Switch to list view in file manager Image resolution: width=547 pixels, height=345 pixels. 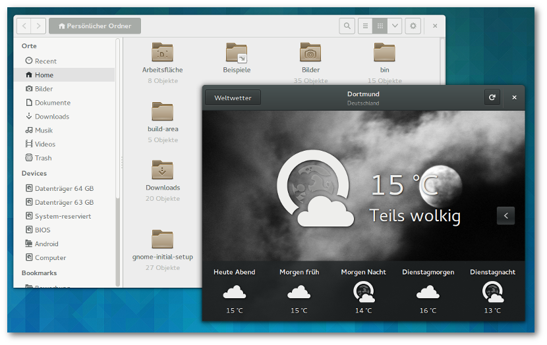tap(364, 26)
